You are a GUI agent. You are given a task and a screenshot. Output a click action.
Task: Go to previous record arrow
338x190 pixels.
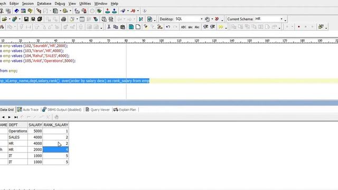pyautogui.click(x=3, y=117)
